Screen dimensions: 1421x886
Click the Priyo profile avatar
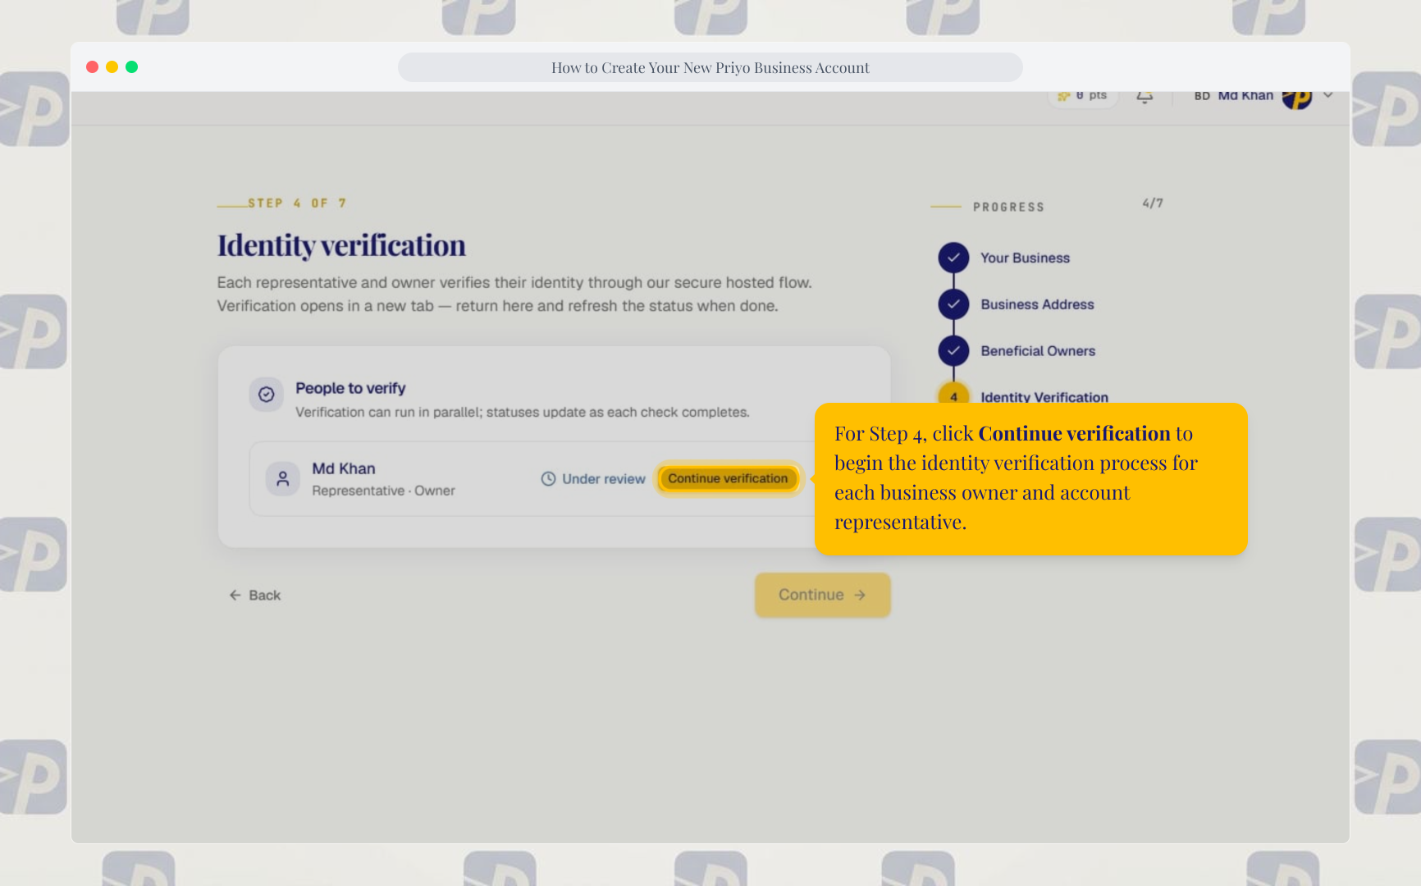click(x=1297, y=98)
